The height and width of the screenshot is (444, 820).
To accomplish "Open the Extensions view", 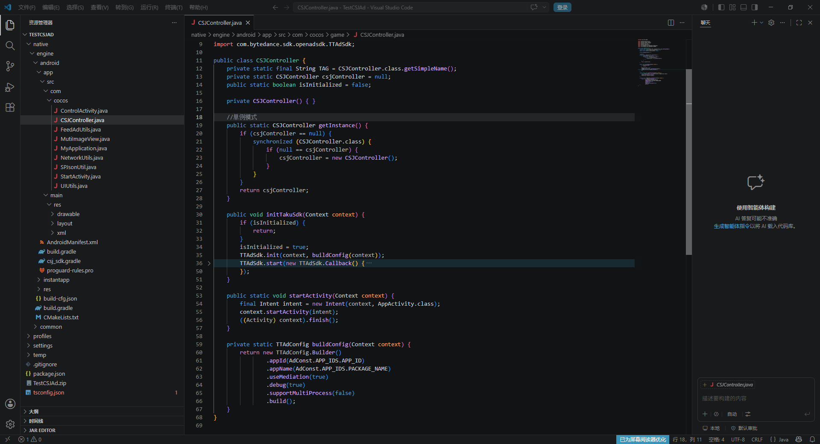I will click(10, 108).
